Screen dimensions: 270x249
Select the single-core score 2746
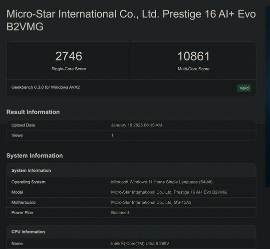coord(69,56)
